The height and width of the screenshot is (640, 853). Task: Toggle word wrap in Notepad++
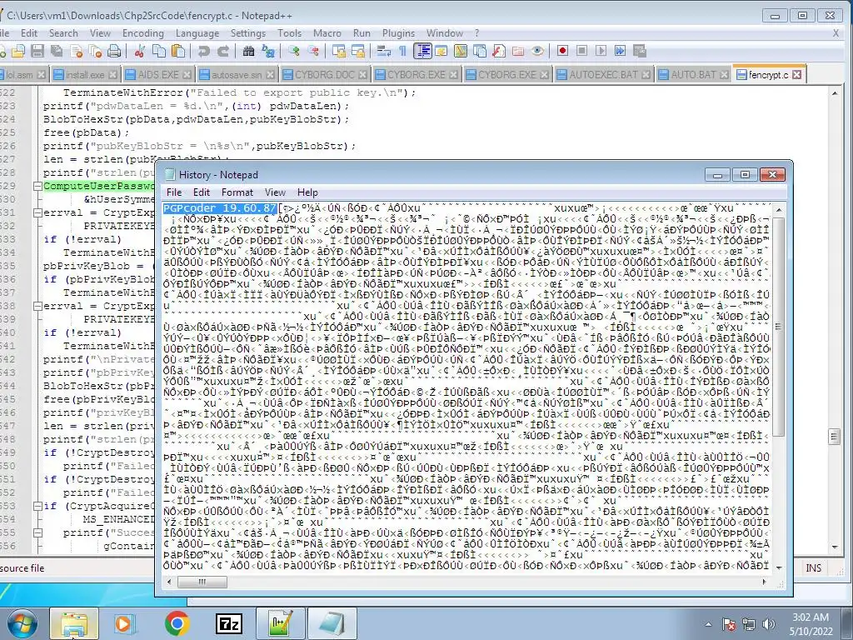(383, 51)
